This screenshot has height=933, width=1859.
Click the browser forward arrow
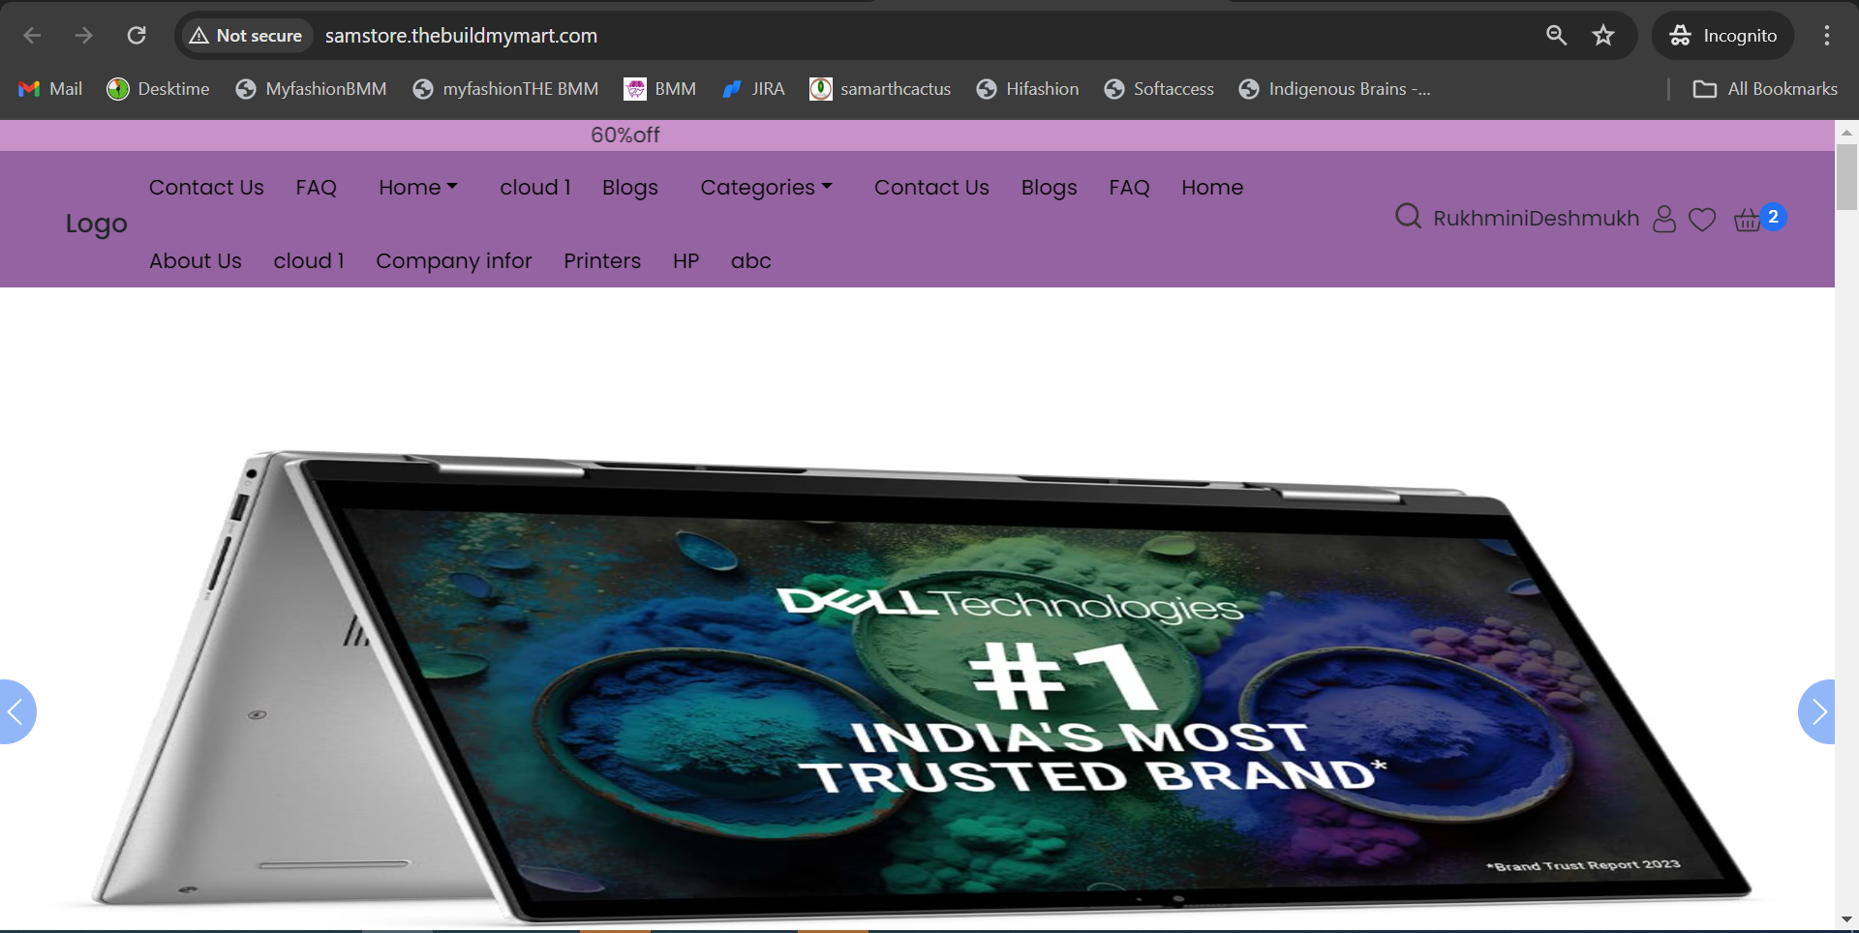84,36
